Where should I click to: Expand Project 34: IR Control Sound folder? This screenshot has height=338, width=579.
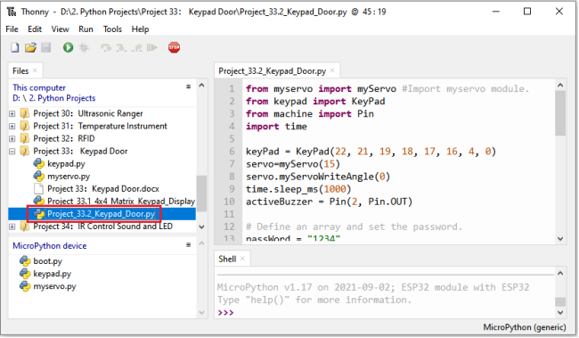[x=12, y=227]
